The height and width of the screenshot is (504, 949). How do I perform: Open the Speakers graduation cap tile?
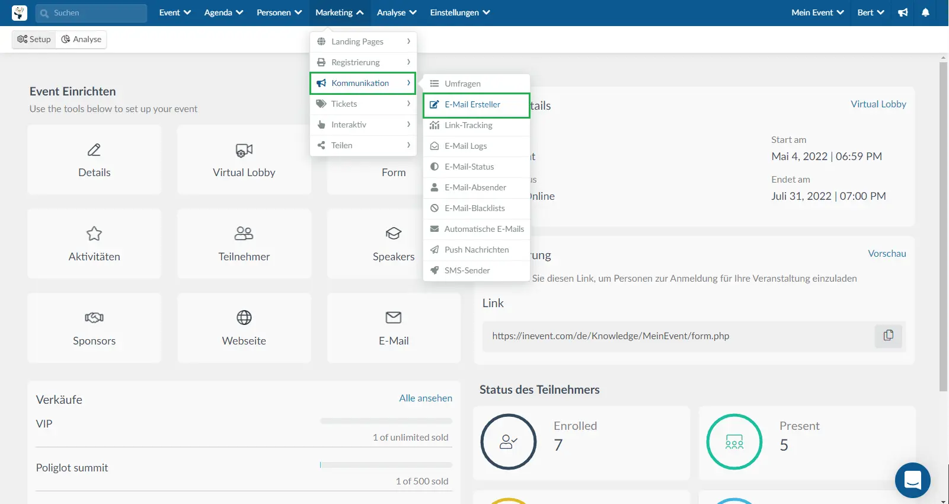pyautogui.click(x=394, y=244)
